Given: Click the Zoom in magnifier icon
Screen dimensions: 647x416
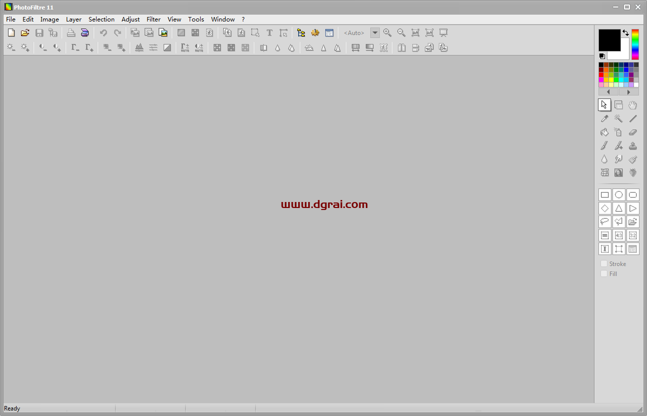Looking at the screenshot, I should coord(387,33).
